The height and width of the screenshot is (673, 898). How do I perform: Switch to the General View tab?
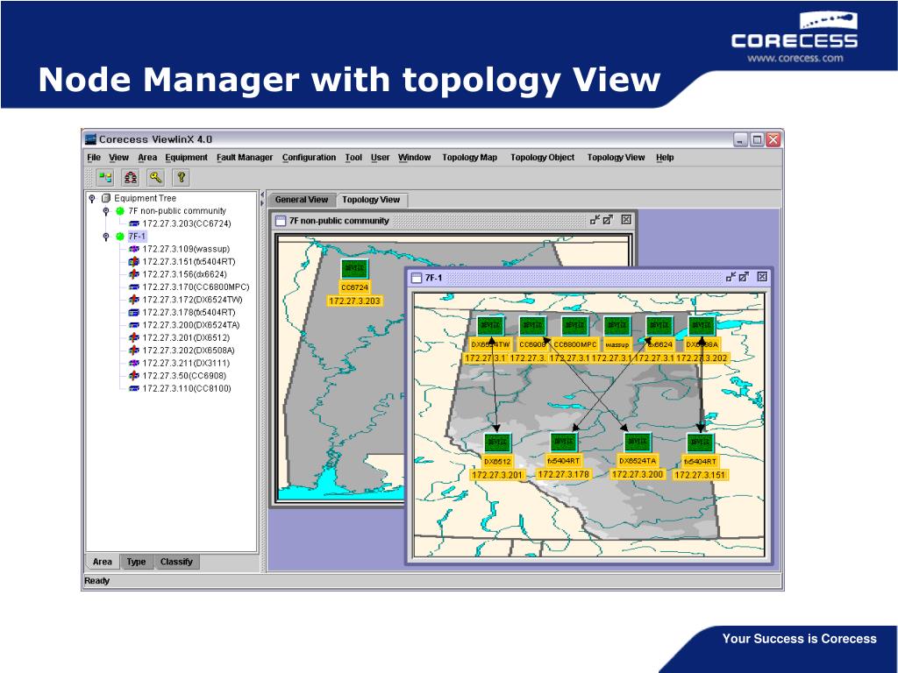click(x=302, y=200)
